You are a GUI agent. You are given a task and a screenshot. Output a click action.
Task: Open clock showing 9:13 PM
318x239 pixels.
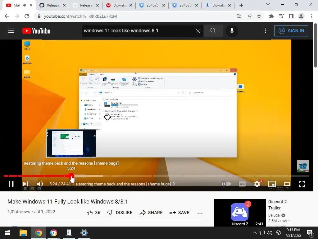[x=293, y=233]
